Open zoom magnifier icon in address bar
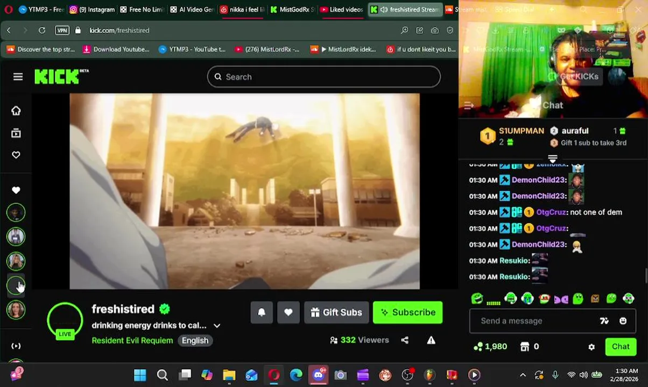Image resolution: width=648 pixels, height=387 pixels. (405, 31)
